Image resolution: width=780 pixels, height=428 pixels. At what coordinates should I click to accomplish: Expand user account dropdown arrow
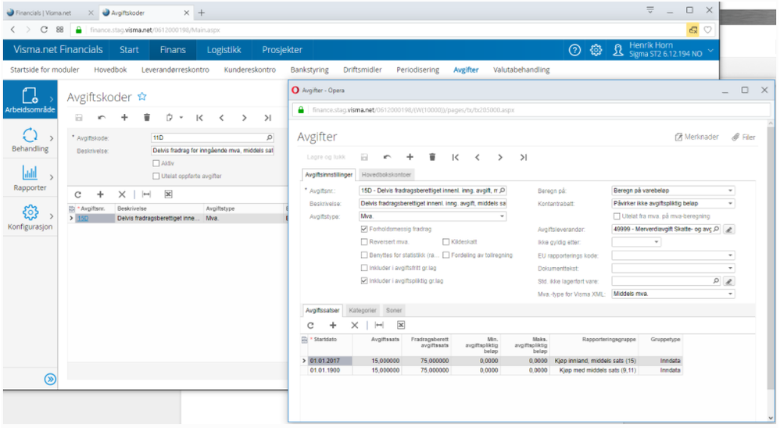click(x=711, y=50)
